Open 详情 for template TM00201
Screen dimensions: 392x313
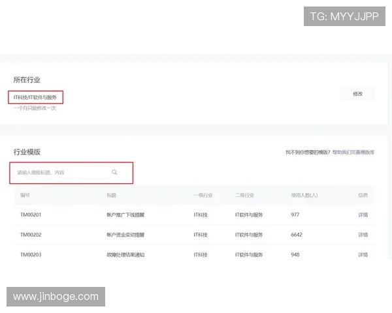coord(363,215)
